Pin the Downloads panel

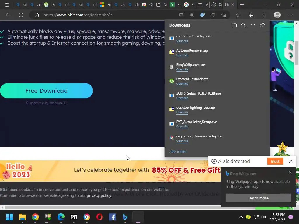click(263, 25)
